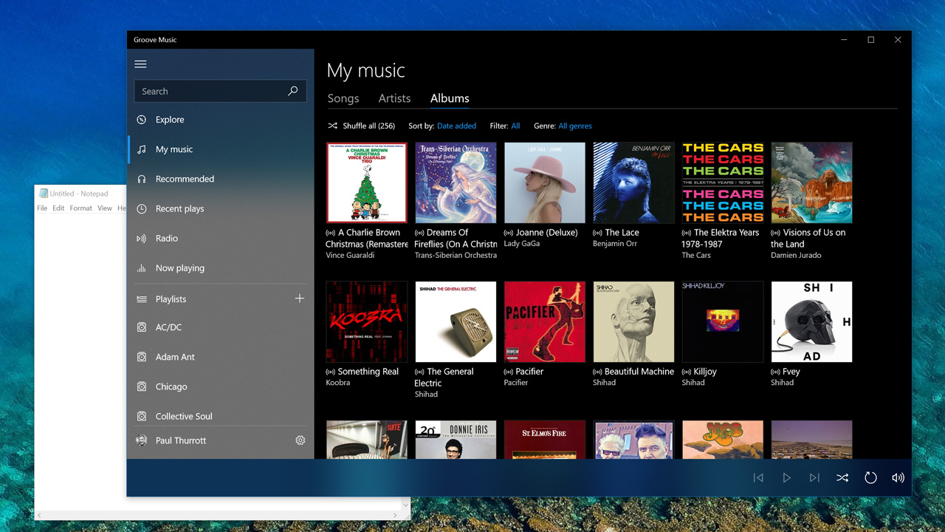Create a new playlist with the plus icon
This screenshot has width=945, height=532.
[300, 298]
